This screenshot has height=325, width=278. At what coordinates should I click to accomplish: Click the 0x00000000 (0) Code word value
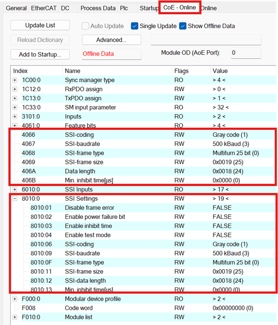[x=233, y=308]
